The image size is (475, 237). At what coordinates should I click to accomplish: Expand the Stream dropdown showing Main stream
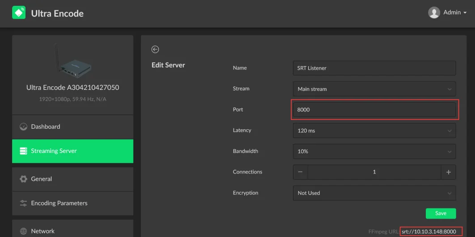374,89
